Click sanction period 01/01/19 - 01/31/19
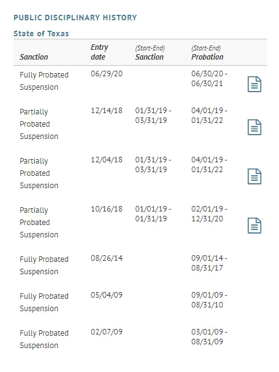 (x=153, y=214)
